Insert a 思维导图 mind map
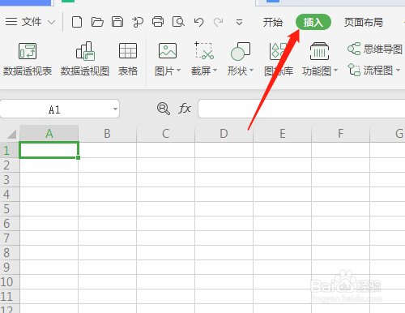 [375, 49]
